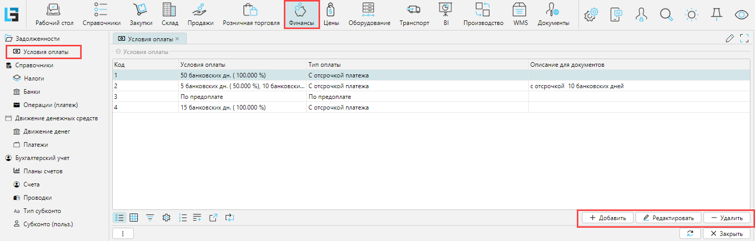The height and width of the screenshot is (241, 755).
Task: Collapse the Условия оплаты group header
Action: [x=118, y=51]
